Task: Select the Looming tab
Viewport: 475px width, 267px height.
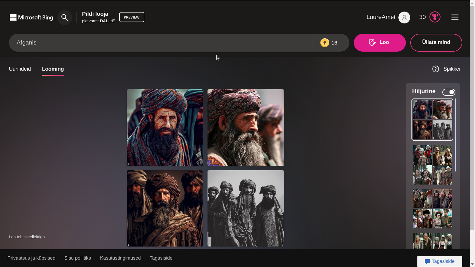Action: coord(53,69)
